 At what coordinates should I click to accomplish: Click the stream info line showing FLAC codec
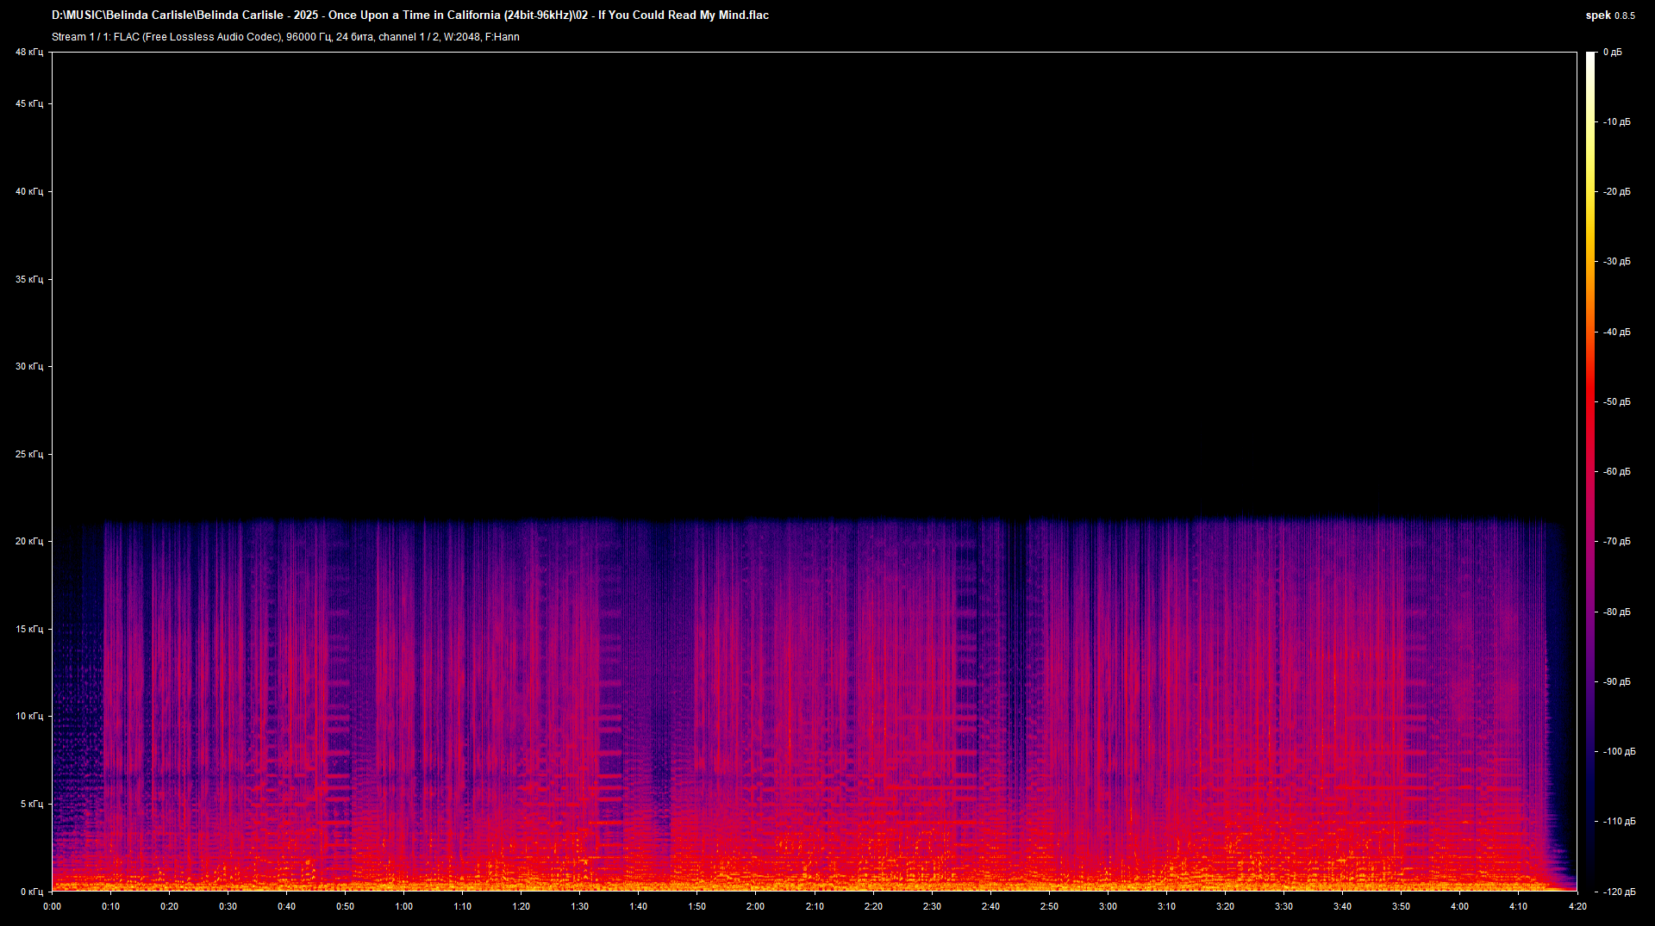tap(285, 37)
